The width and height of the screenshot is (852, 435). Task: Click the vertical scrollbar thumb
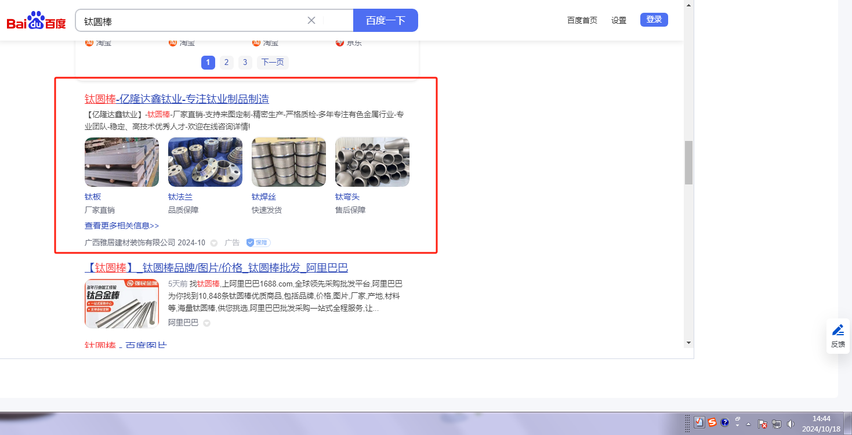coord(689,162)
